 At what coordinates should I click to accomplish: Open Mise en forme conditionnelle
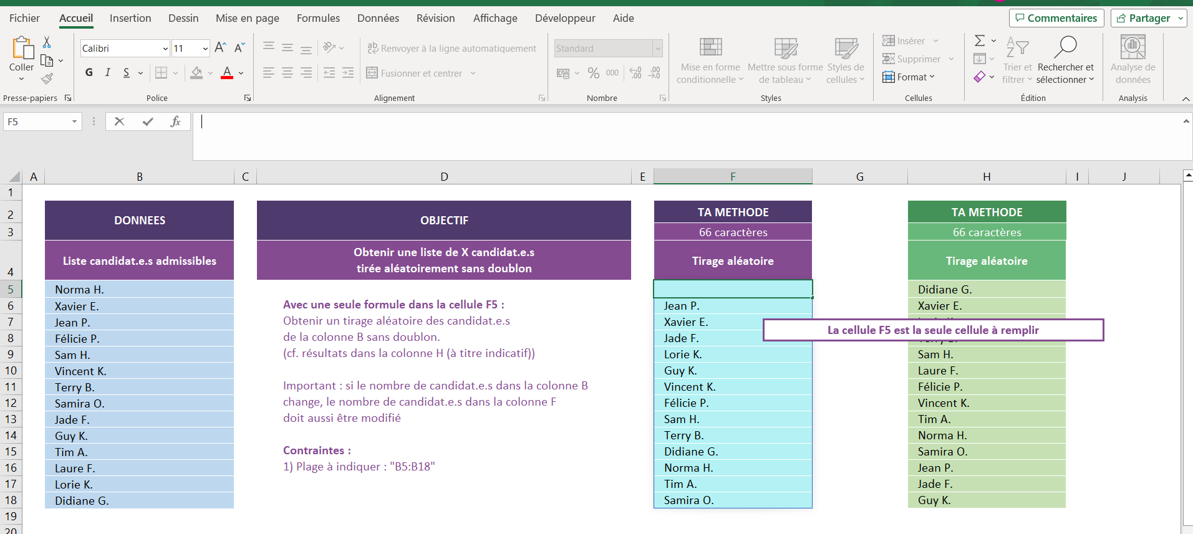click(x=710, y=60)
